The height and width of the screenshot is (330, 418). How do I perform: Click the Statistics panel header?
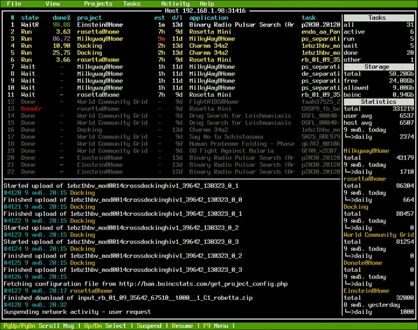(x=378, y=102)
